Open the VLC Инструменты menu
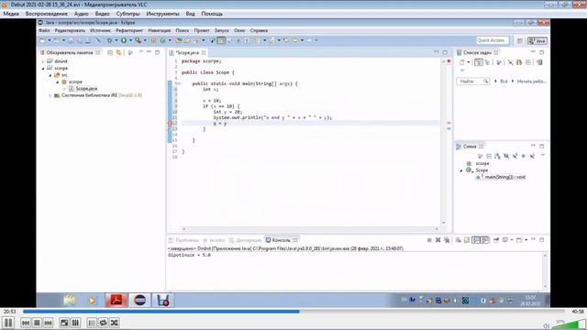The image size is (587, 330). pyautogui.click(x=162, y=14)
